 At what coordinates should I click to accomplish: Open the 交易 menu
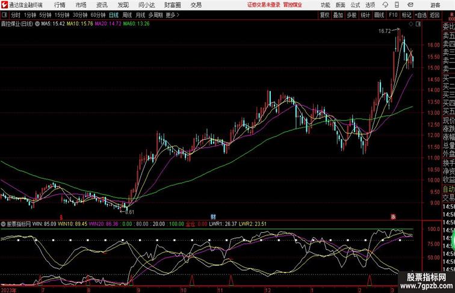pyautogui.click(x=196, y=5)
